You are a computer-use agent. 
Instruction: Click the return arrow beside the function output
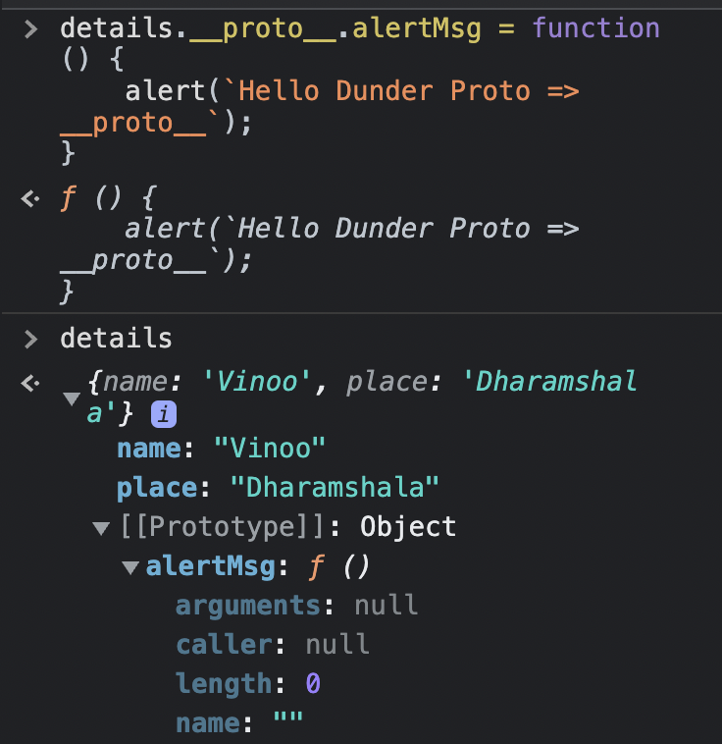31,199
